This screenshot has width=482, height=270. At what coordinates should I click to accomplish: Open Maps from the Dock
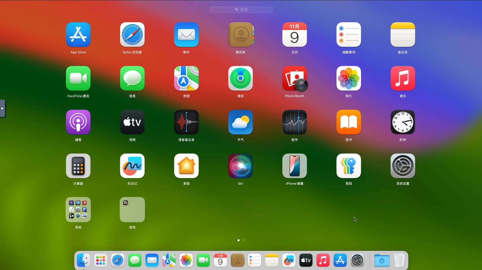pos(169,260)
